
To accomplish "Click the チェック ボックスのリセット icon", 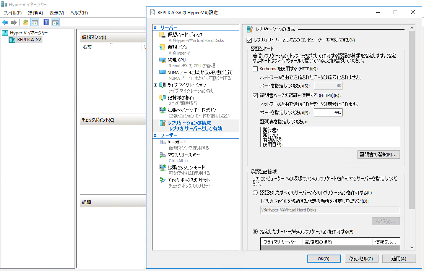I will click(162, 180).
